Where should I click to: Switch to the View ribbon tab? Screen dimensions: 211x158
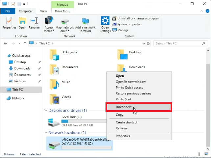coord(43,11)
